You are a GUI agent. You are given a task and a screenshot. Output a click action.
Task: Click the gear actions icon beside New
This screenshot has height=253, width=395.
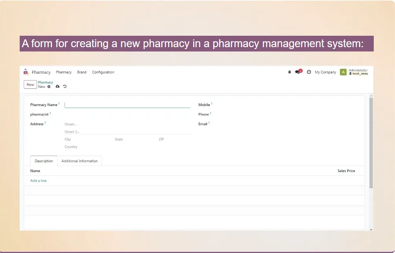pos(49,86)
